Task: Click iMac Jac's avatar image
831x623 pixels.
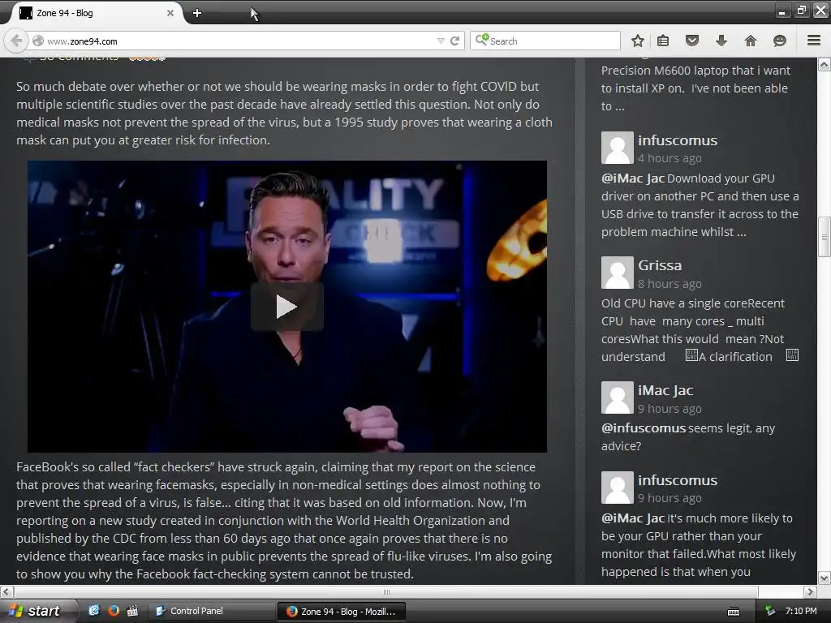Action: (618, 397)
